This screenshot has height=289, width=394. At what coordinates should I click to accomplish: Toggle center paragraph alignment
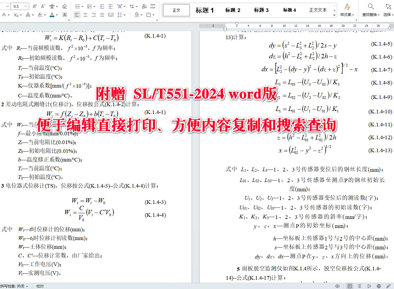[x=85, y=15]
